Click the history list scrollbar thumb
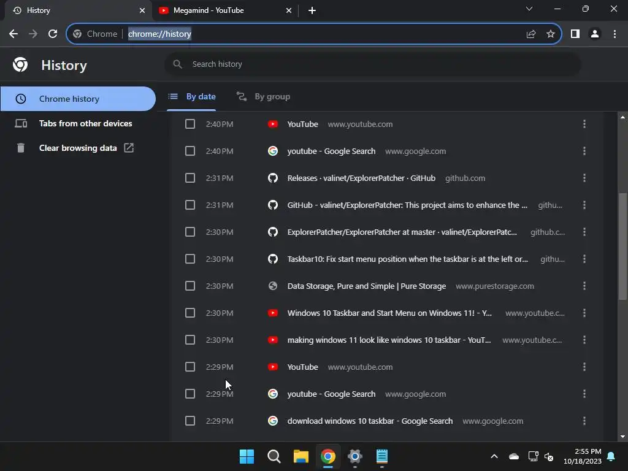Image resolution: width=628 pixels, height=471 pixels. (622, 247)
